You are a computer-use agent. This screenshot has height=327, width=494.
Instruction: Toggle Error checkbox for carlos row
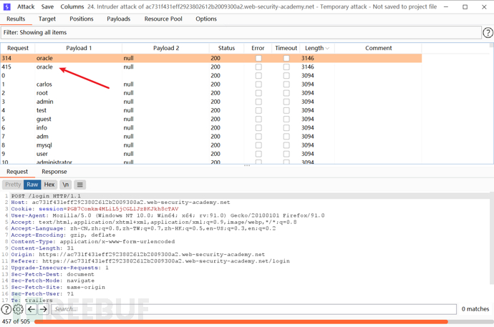click(258, 84)
